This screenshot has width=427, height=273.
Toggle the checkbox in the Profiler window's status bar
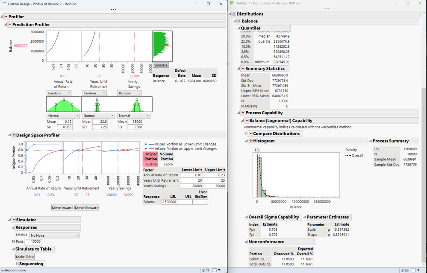214,270
